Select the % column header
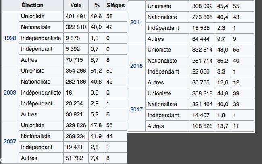Image resolution: width=262 pixels, height=164 pixels. (x=97, y=6)
